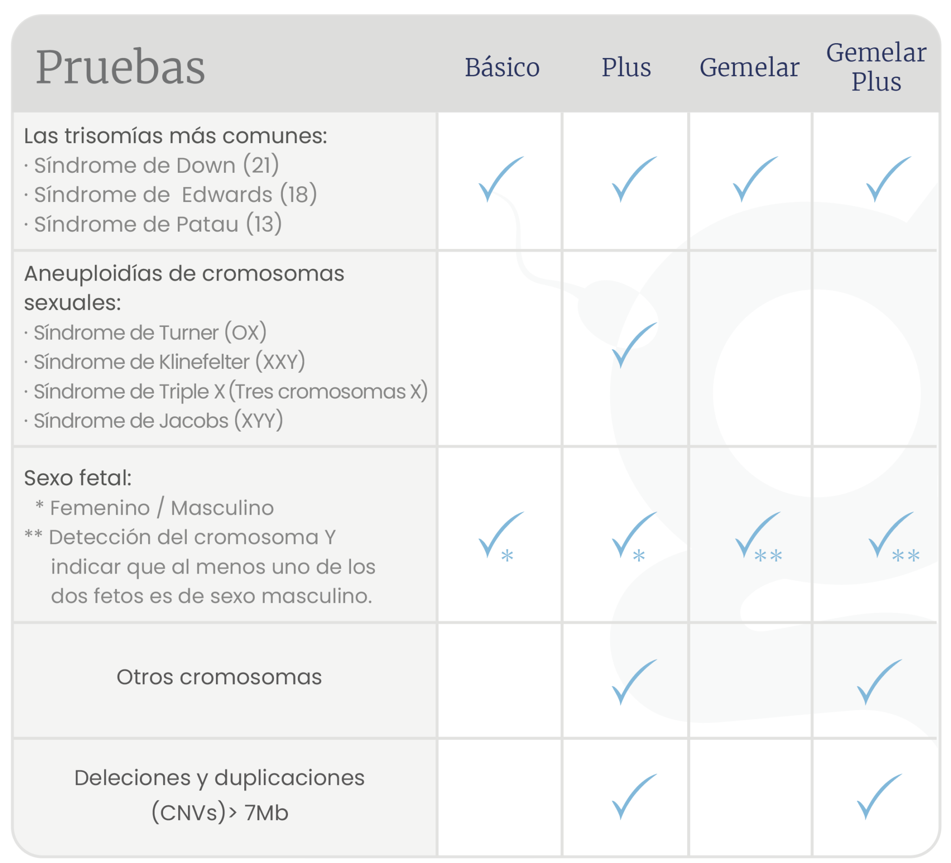Click the Síndrome de Klinefelter (XXY) entry

click(x=169, y=362)
